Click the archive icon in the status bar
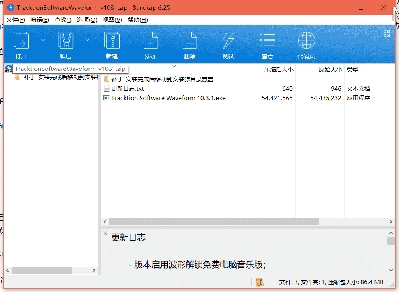The image size is (399, 292). (260, 282)
